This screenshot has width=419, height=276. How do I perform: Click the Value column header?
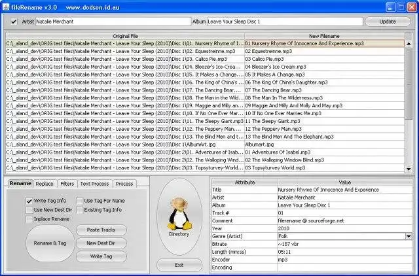[x=345, y=182]
